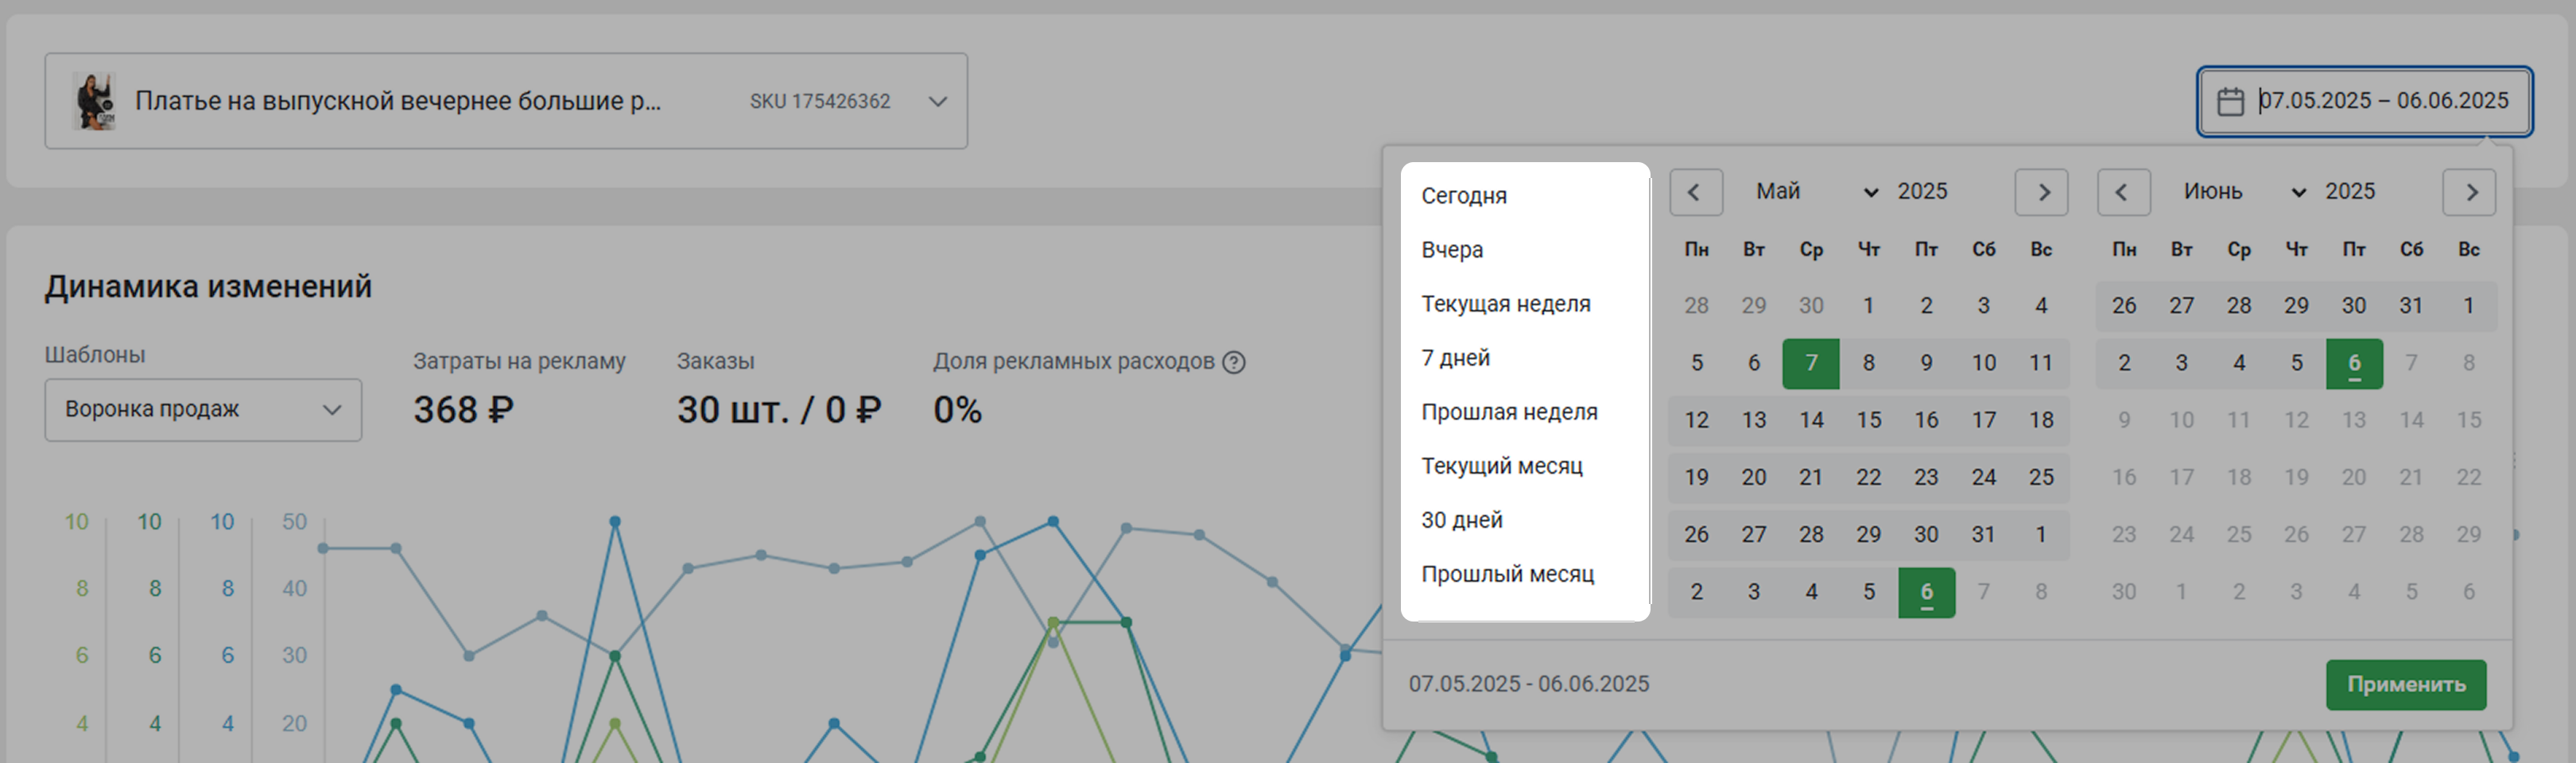Click highlighted start date 7 in May
Screen dimensions: 2576x763
click(1810, 363)
